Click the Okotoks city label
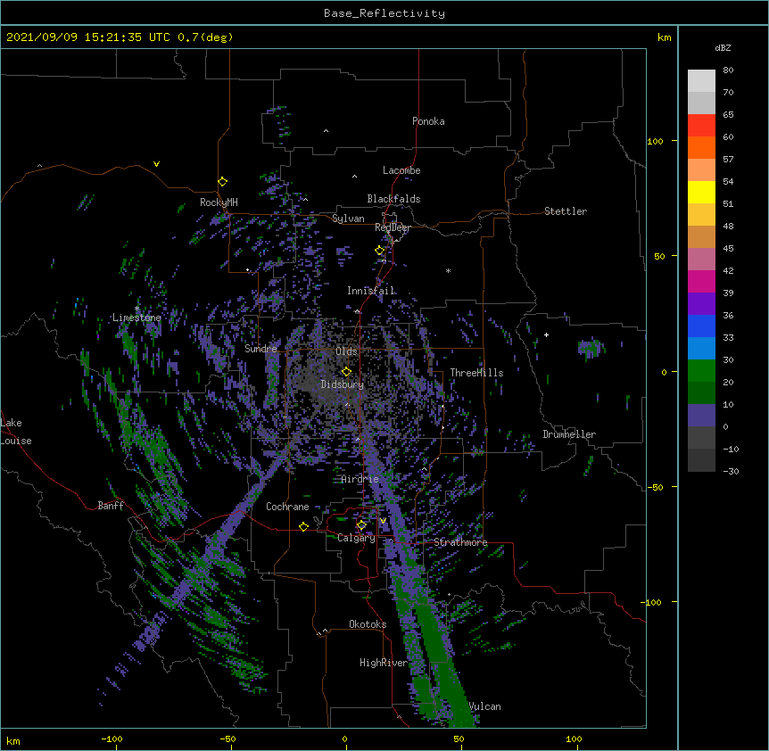Viewport: 769px width, 751px height. pyautogui.click(x=368, y=624)
